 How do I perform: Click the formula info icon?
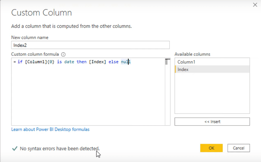pyautogui.click(x=63, y=54)
